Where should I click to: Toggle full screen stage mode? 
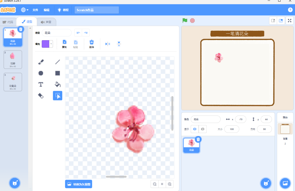point(290,21)
